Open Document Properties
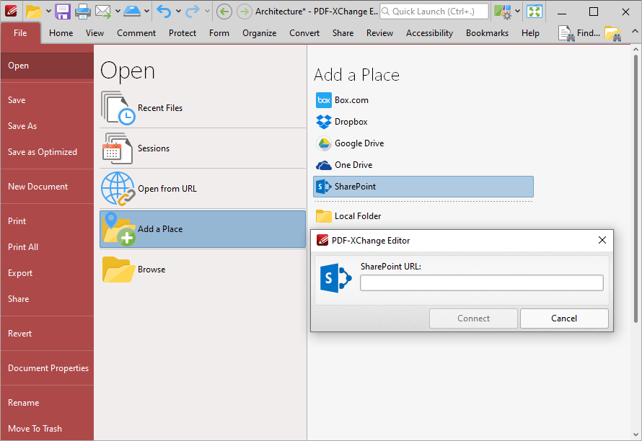642x441 pixels. coord(47,368)
